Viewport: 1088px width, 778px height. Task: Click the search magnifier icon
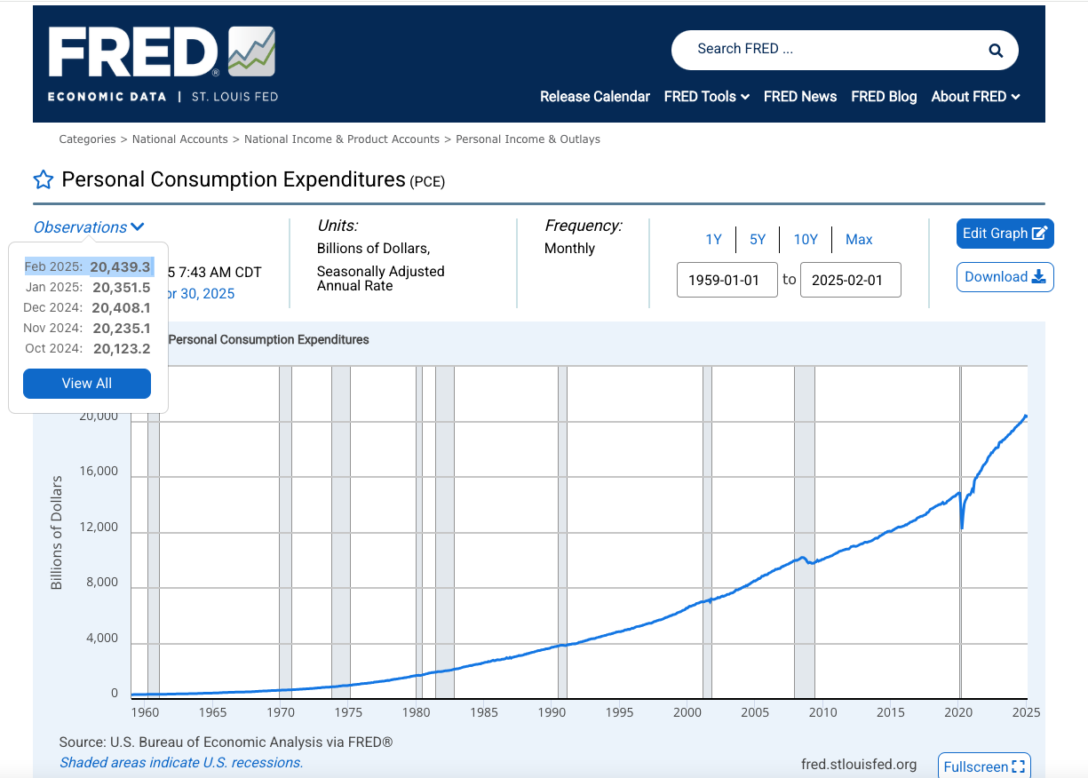pos(996,51)
